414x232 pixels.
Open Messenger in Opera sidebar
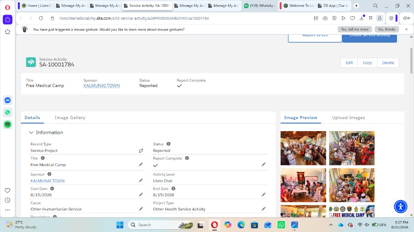click(7, 100)
